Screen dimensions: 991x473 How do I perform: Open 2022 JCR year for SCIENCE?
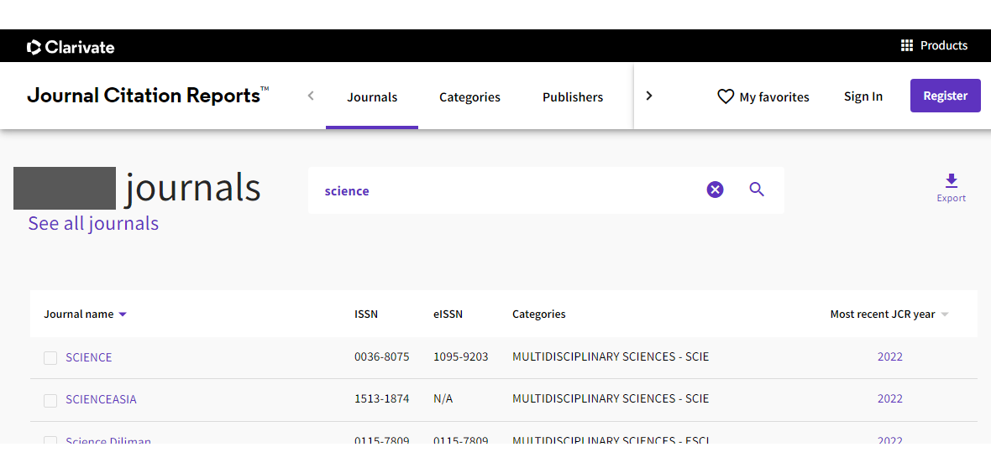pos(890,356)
